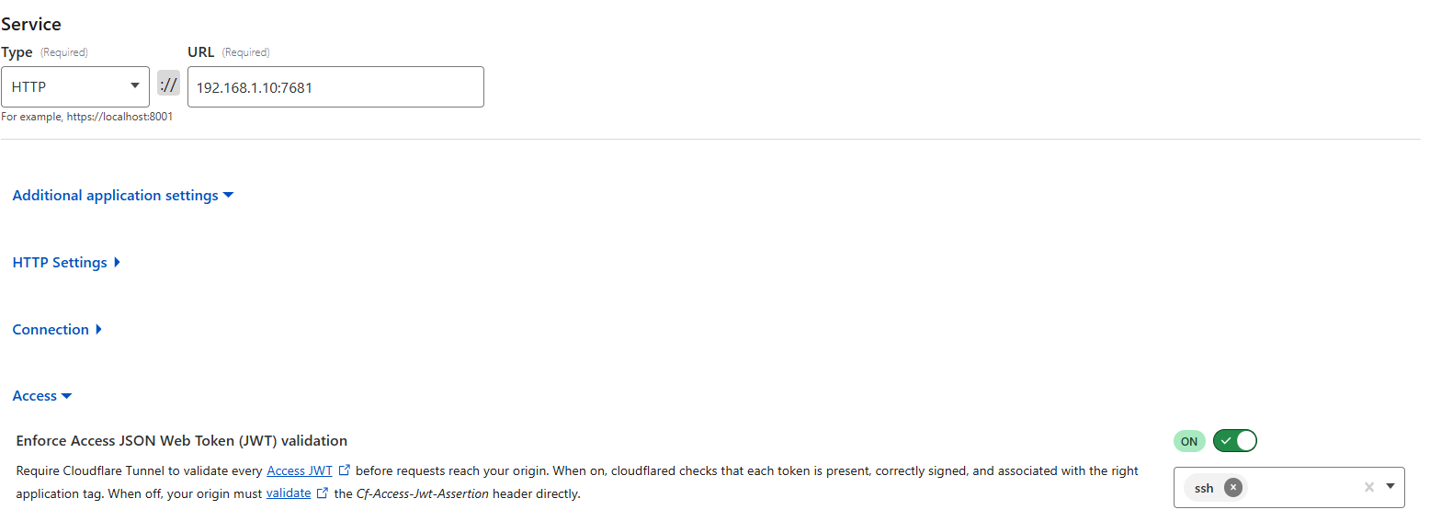Viewport: 1430px width, 521px height.
Task: Expand the HTTP Settings section
Action: (x=66, y=263)
